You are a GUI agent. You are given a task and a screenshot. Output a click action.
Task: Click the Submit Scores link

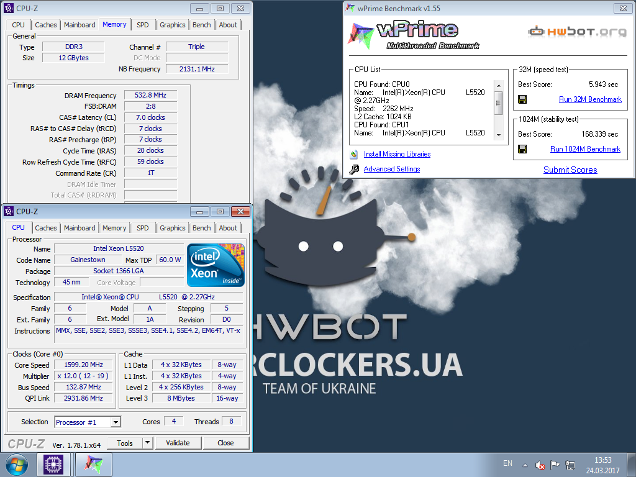click(x=570, y=170)
